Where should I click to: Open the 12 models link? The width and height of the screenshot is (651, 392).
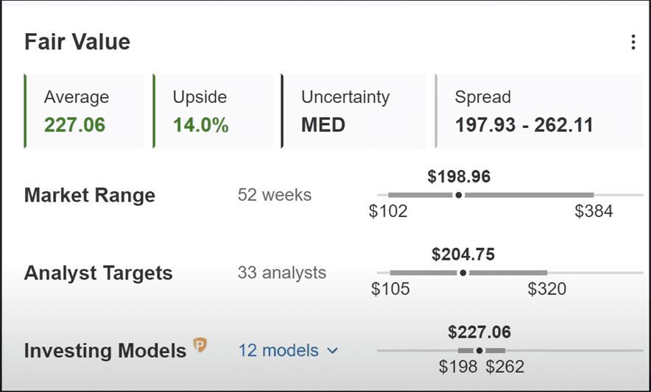pyautogui.click(x=278, y=351)
